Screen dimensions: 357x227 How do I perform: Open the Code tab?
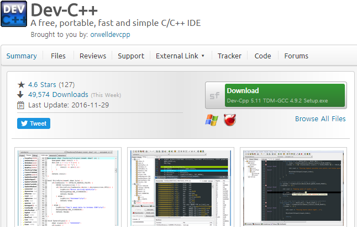coord(262,56)
